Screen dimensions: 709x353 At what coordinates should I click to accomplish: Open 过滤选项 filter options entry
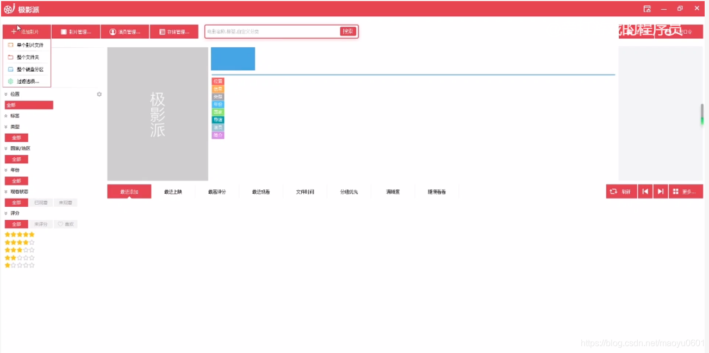(27, 82)
